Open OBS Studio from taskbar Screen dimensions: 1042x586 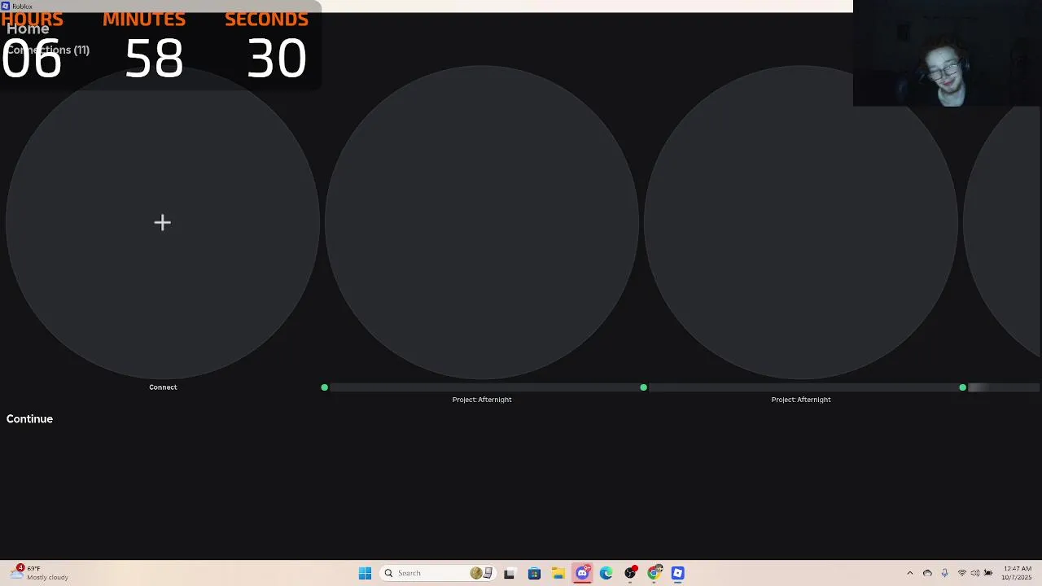(x=630, y=573)
